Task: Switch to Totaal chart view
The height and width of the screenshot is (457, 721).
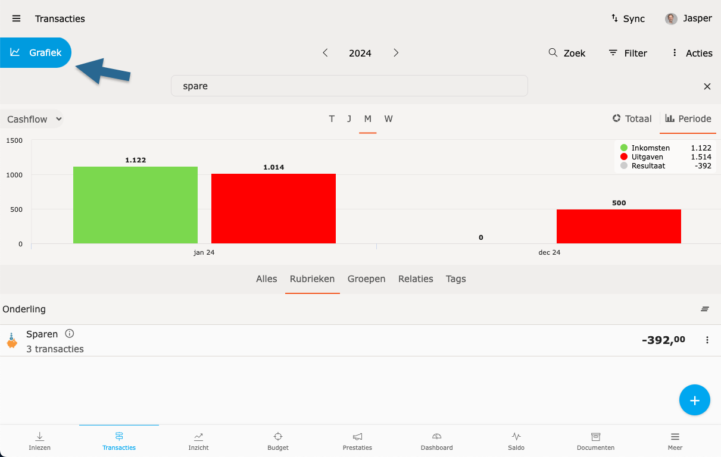Action: click(x=632, y=118)
